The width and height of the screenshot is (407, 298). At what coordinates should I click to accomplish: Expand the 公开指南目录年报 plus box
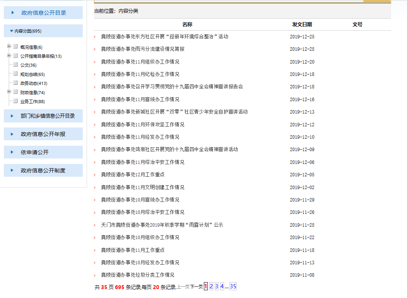9,56
